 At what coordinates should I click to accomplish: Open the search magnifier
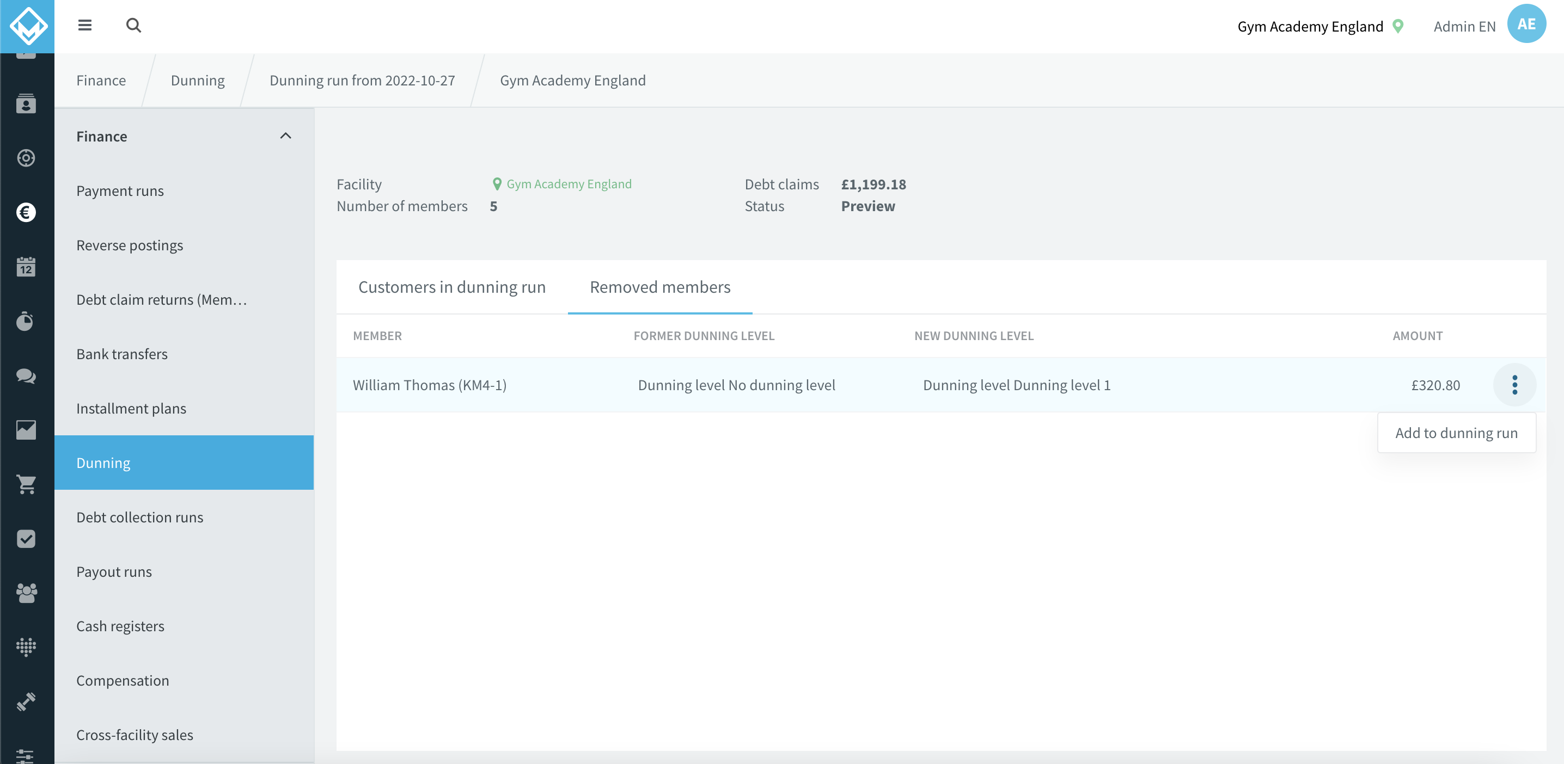pos(133,26)
